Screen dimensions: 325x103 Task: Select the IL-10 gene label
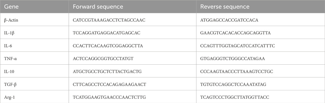coord(9,71)
